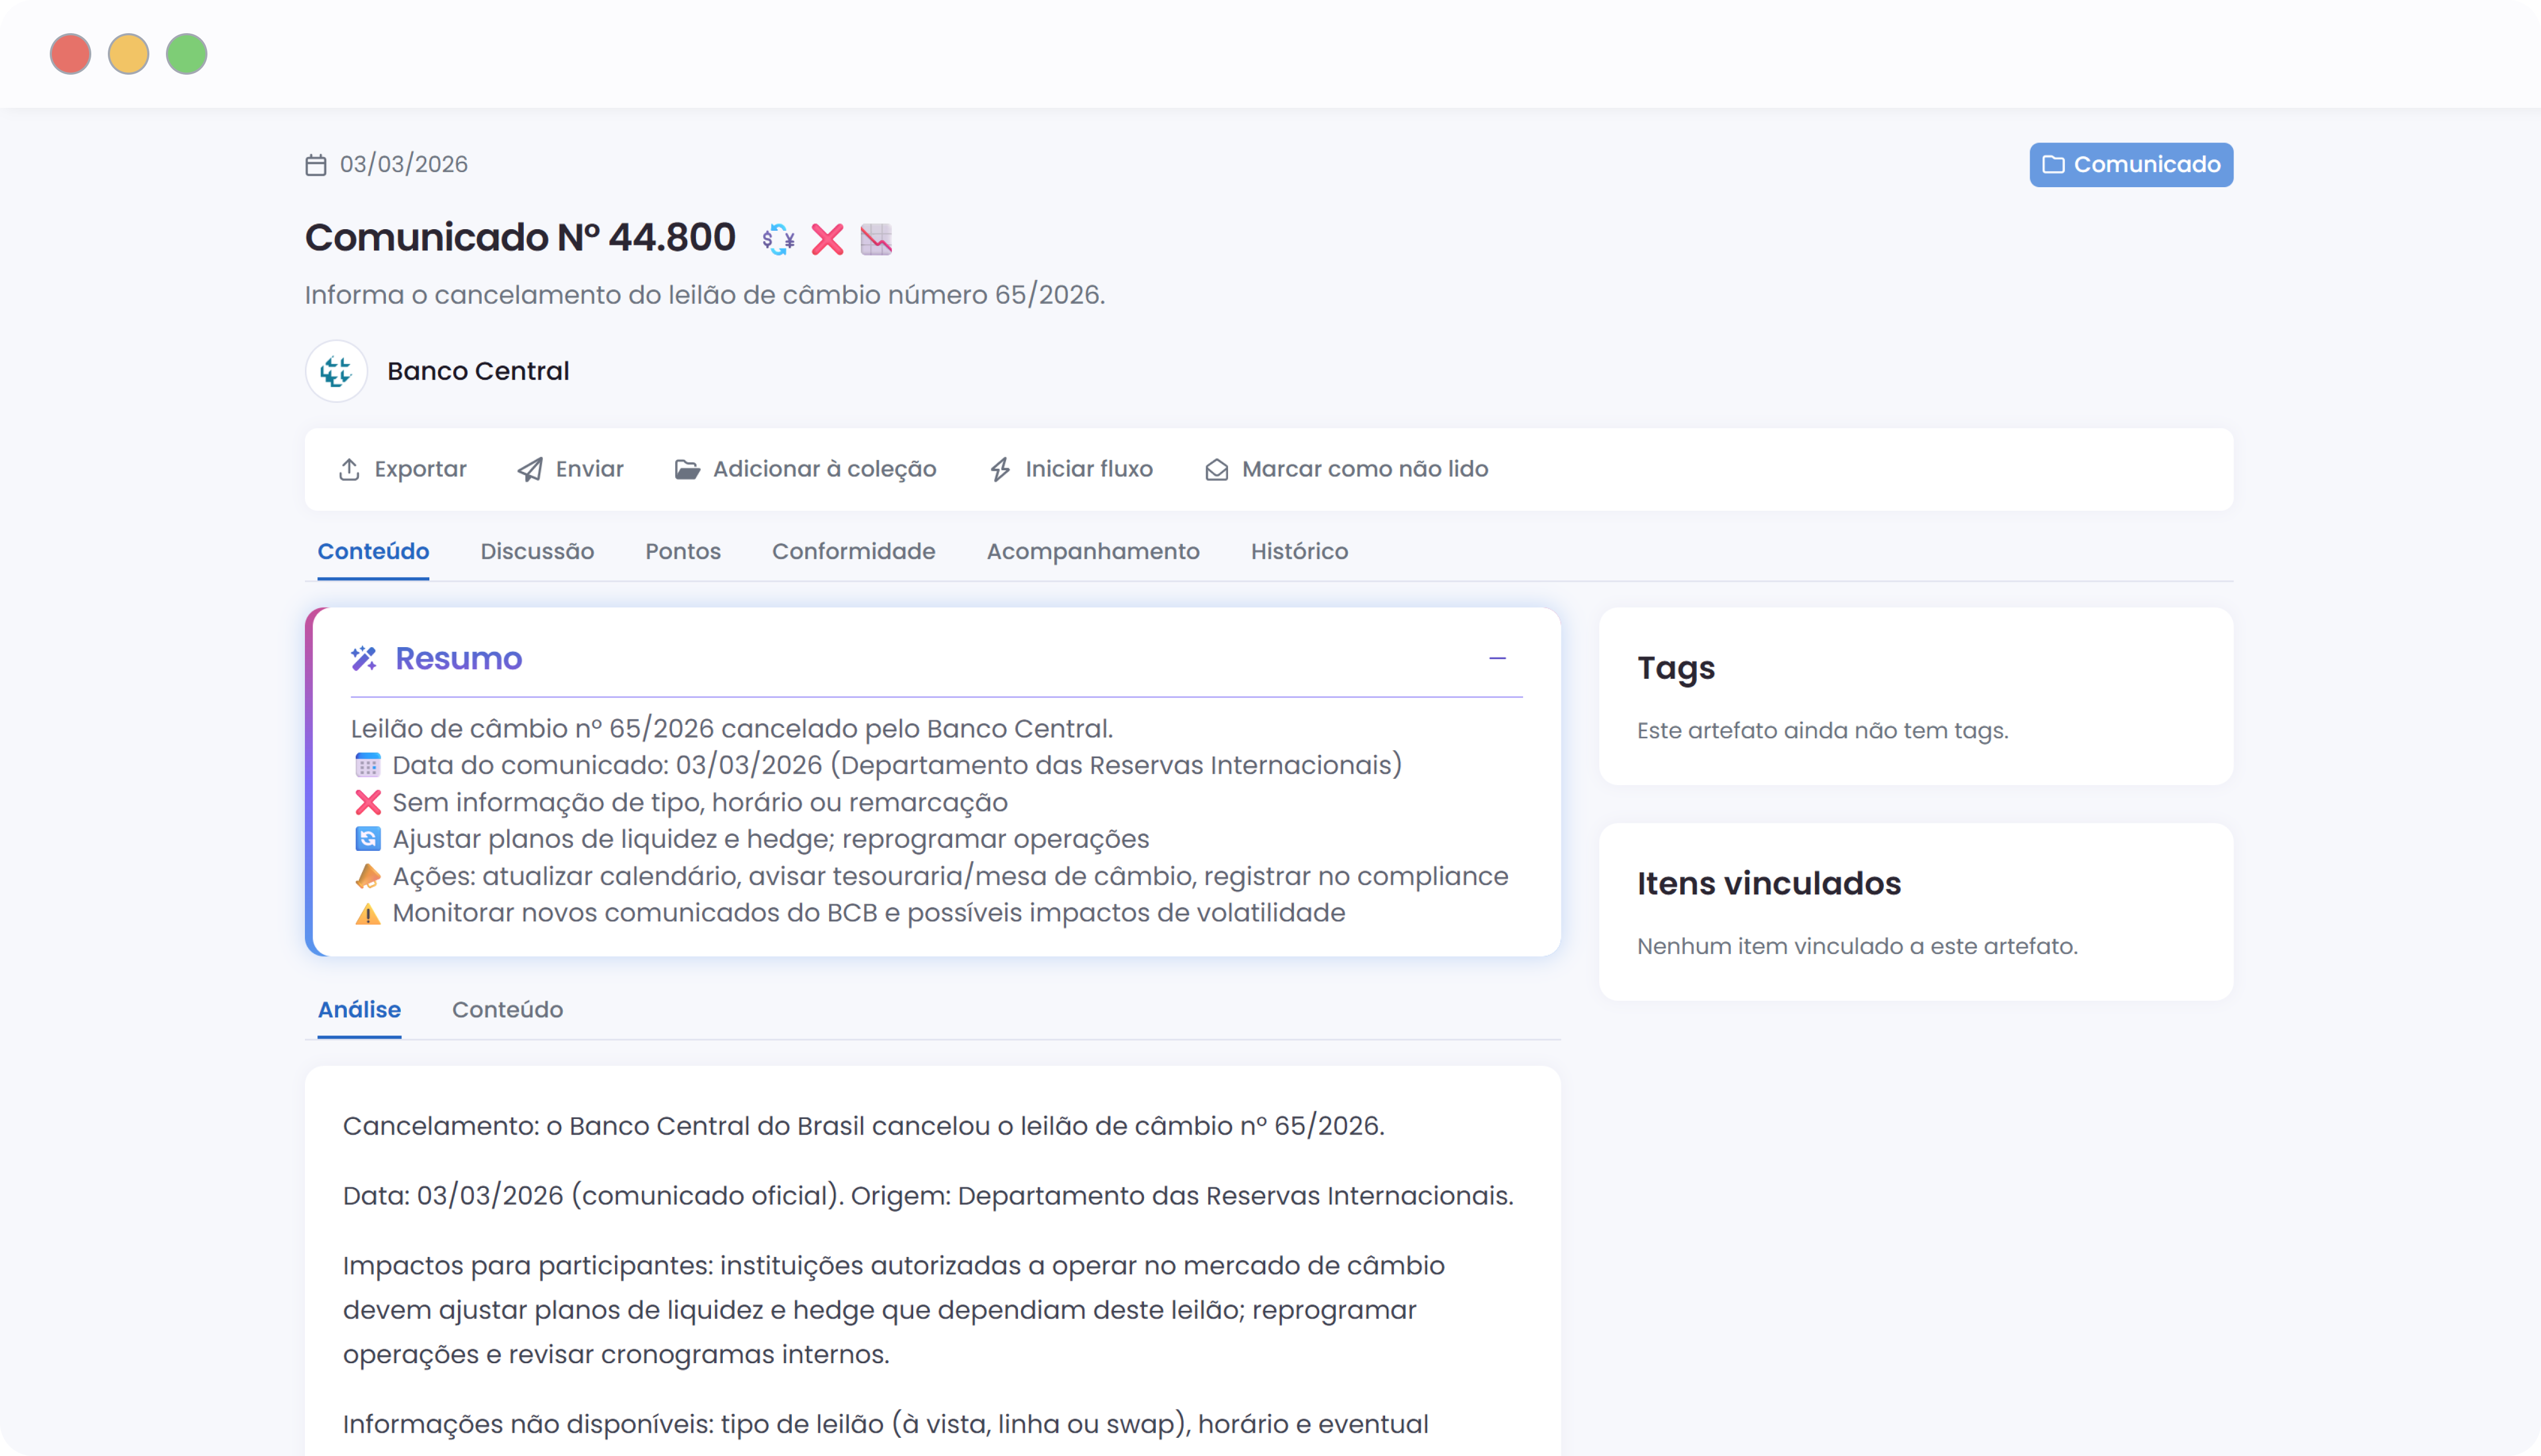2541x1456 pixels.
Task: Click 'Ações: atualizar calendário' line
Action: click(x=950, y=876)
